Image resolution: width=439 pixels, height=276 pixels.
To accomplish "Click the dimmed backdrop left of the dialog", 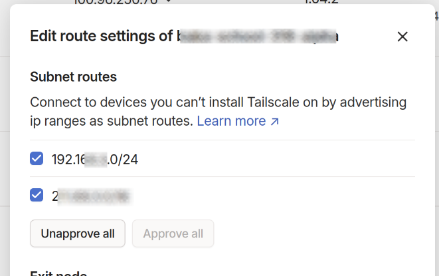I will pyautogui.click(x=5, y=133).
